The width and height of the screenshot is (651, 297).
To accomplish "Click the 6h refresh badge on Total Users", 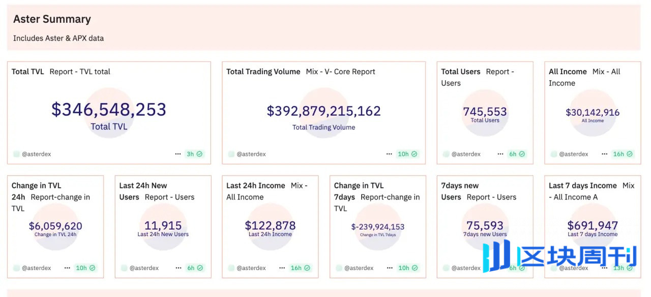I will pyautogui.click(x=516, y=154).
